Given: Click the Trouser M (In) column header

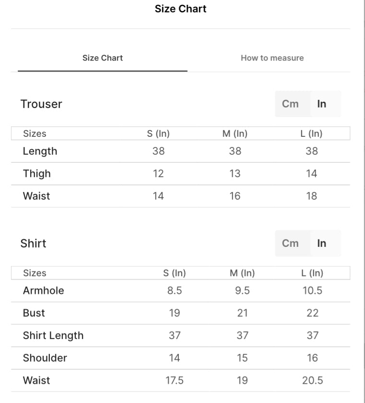Looking at the screenshot, I should pos(235,134).
